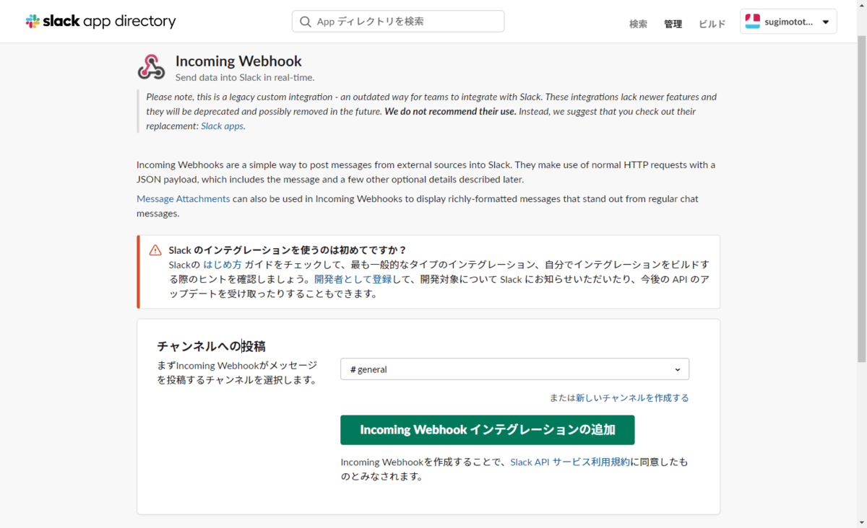Open the はじめ方 guide link
This screenshot has width=867, height=528.
point(223,265)
